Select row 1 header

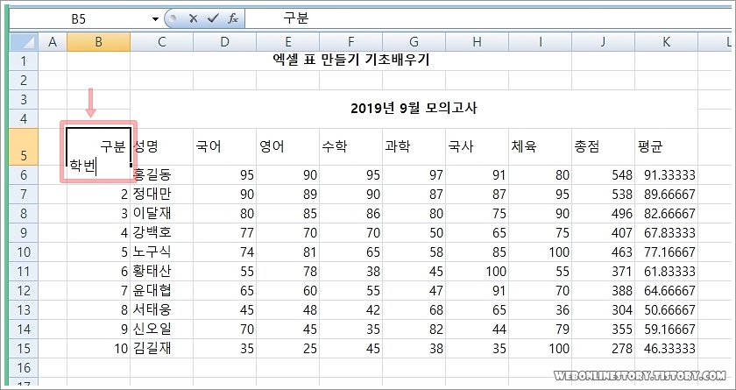(24, 61)
